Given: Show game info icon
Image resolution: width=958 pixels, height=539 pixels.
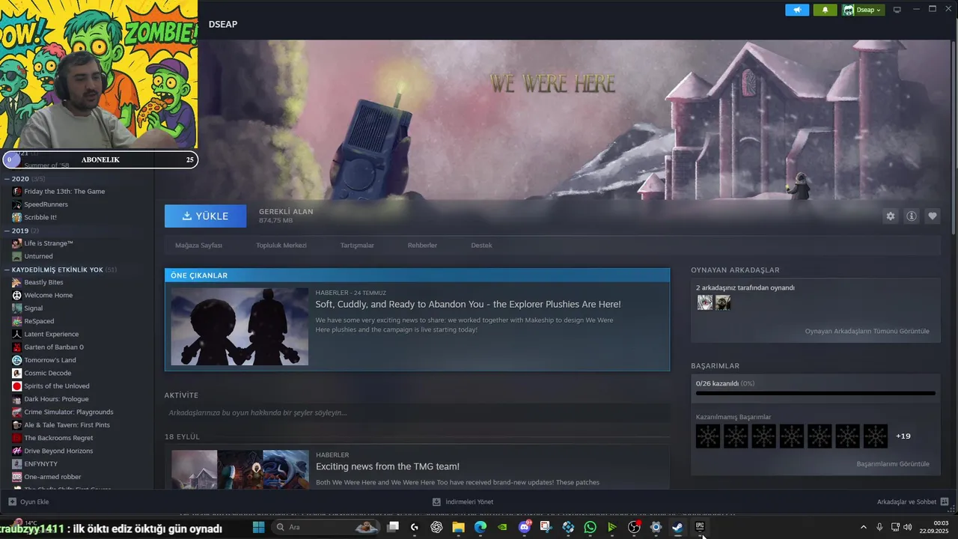Looking at the screenshot, I should 912,216.
